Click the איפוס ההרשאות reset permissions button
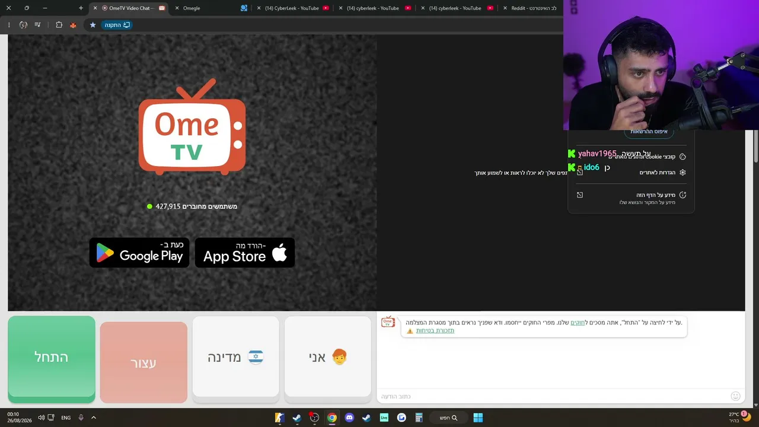Image resolution: width=759 pixels, height=427 pixels. [x=649, y=132]
